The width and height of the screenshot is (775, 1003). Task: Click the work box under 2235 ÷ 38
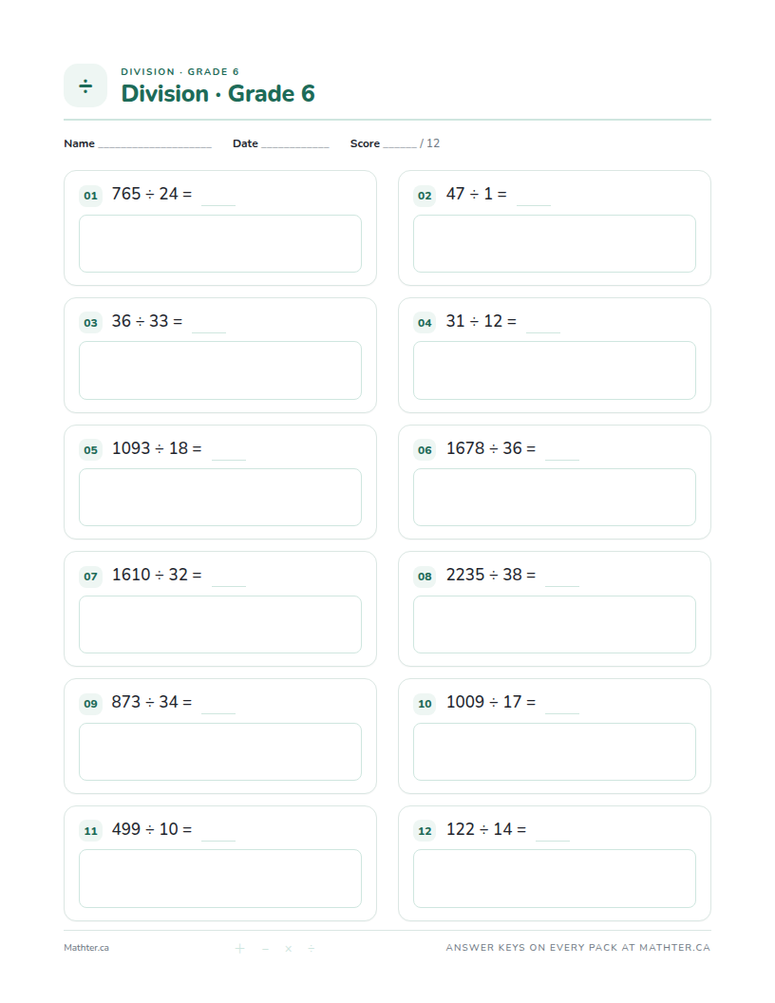(x=555, y=625)
